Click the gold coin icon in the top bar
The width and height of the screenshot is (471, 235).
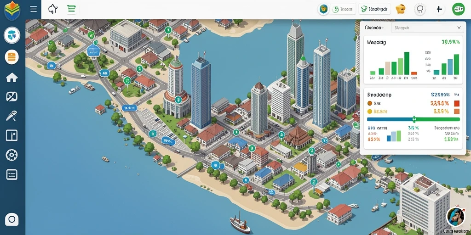point(401,9)
